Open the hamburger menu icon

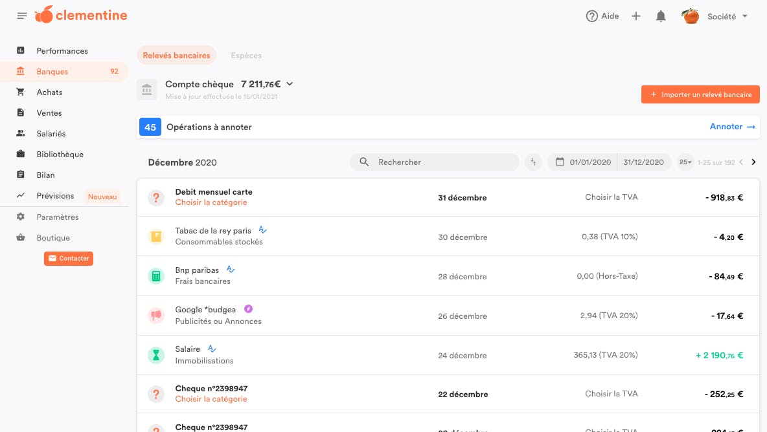click(22, 16)
